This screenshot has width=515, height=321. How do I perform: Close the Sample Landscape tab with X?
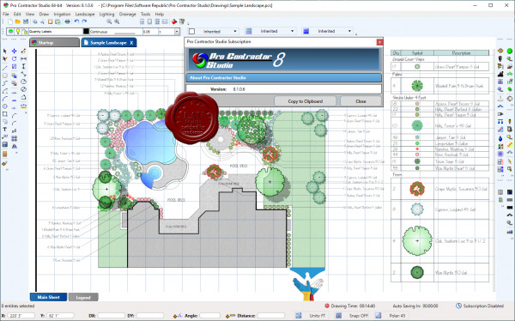131,43
